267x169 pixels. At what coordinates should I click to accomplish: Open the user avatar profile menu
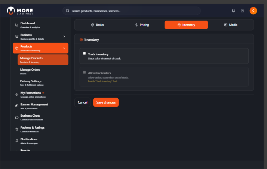pyautogui.click(x=253, y=11)
